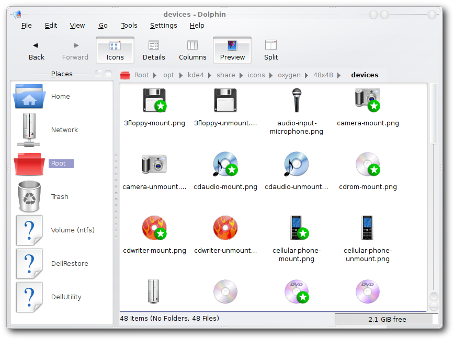Open cdwriter-mount.png
Image resolution: width=454 pixels, height=340 pixels.
pos(154,228)
